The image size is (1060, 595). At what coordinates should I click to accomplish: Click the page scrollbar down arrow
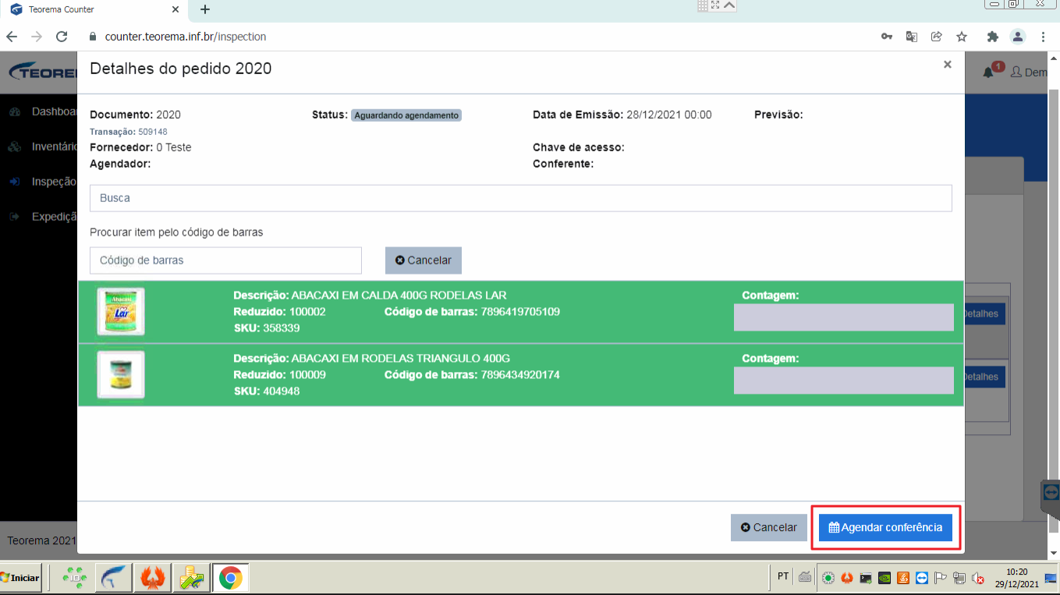[1054, 552]
